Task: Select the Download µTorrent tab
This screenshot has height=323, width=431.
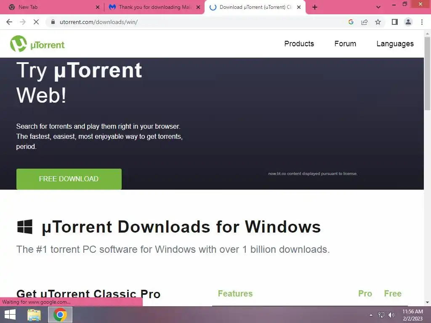Action: [x=255, y=7]
